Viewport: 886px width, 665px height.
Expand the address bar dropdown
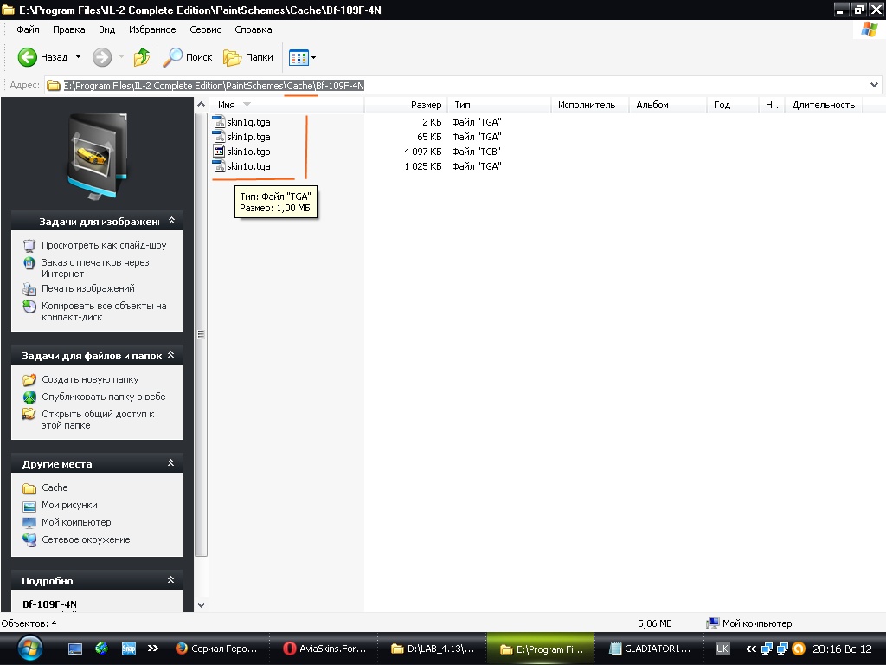click(x=874, y=86)
